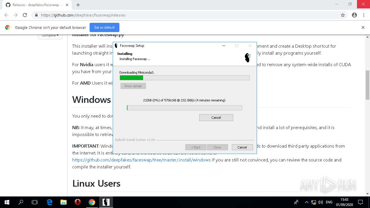370x208 pixels.
Task: Reload the GitHub releases page
Action: point(25,15)
